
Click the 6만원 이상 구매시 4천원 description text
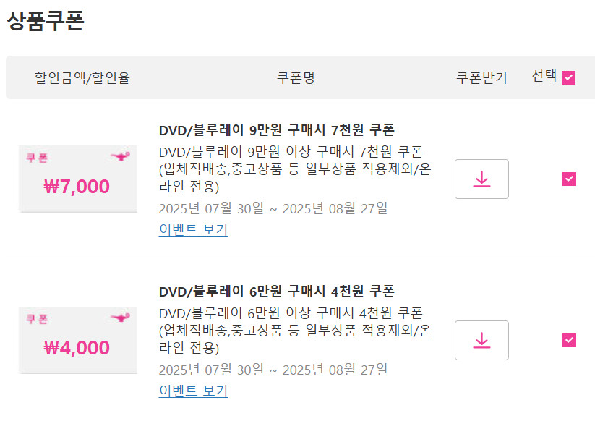[x=291, y=313]
